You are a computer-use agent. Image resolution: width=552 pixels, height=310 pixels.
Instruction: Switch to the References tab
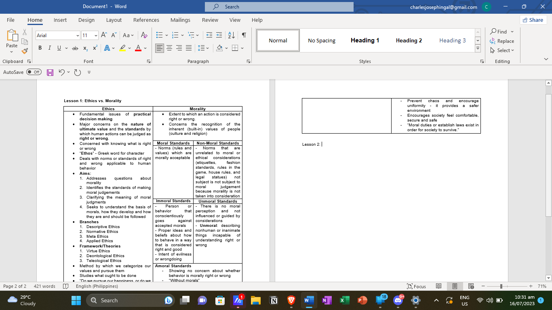tap(146, 20)
